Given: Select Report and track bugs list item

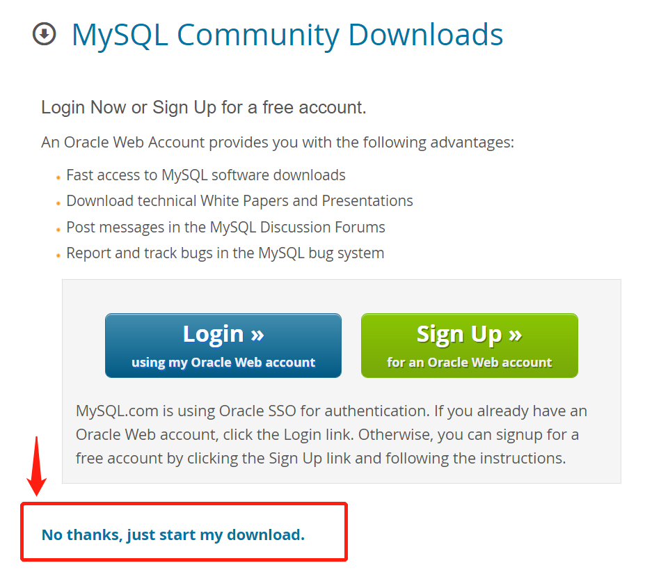Looking at the screenshot, I should [x=225, y=253].
